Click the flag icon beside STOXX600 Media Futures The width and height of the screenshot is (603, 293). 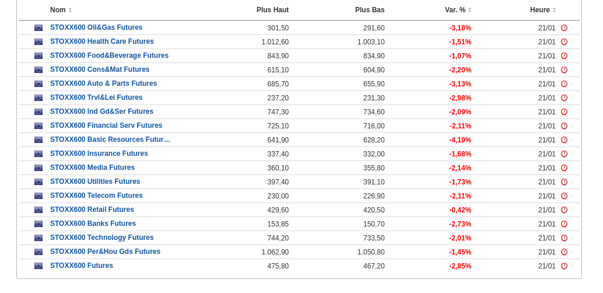[38, 168]
